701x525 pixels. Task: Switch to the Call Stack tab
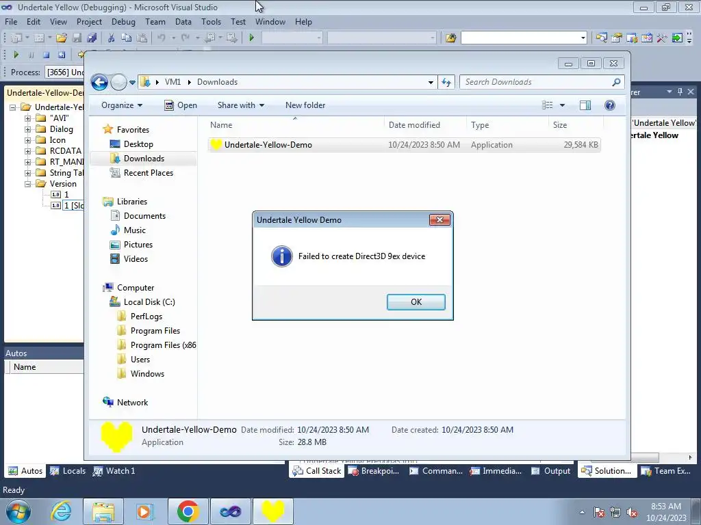[316, 471]
